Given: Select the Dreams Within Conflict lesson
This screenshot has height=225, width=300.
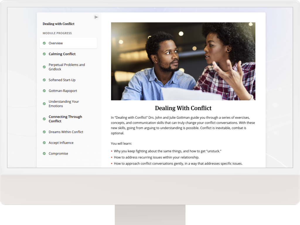Looking at the screenshot, I should (66, 132).
